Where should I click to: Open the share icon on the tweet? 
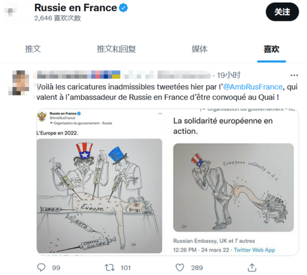pos(251,267)
